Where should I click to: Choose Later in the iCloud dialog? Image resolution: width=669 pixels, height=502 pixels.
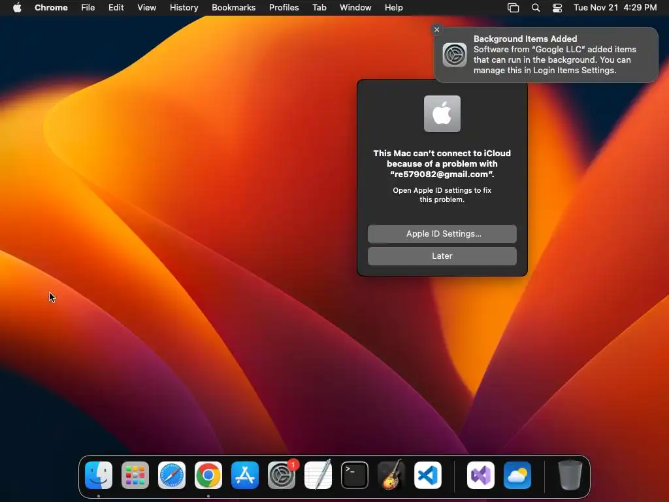coord(442,256)
